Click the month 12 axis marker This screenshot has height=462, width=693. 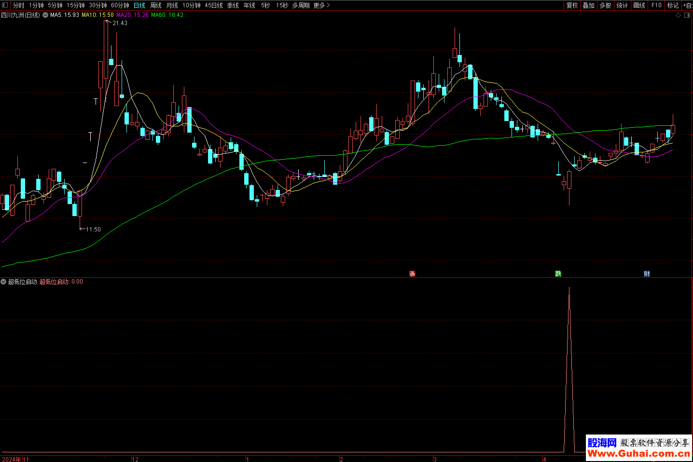pyautogui.click(x=135, y=459)
